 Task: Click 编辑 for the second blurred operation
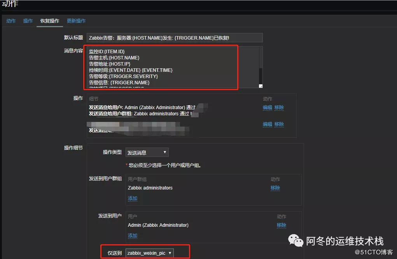[268, 124]
